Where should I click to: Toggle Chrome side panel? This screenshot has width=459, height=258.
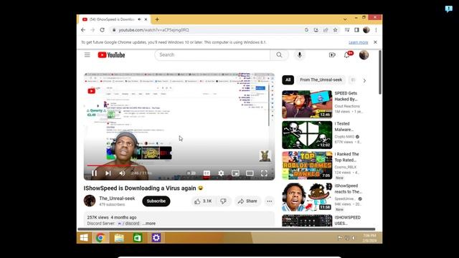pyautogui.click(x=356, y=30)
